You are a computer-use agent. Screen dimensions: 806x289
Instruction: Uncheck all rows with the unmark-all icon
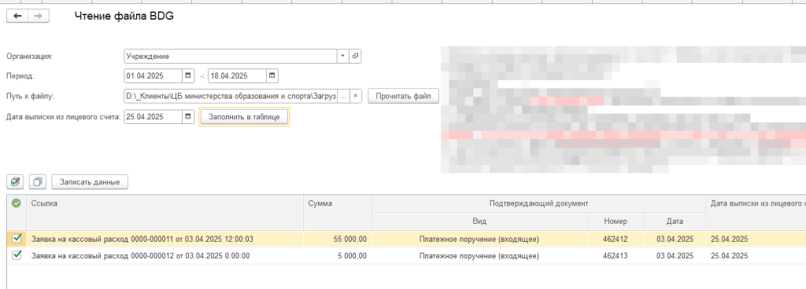pyautogui.click(x=38, y=182)
